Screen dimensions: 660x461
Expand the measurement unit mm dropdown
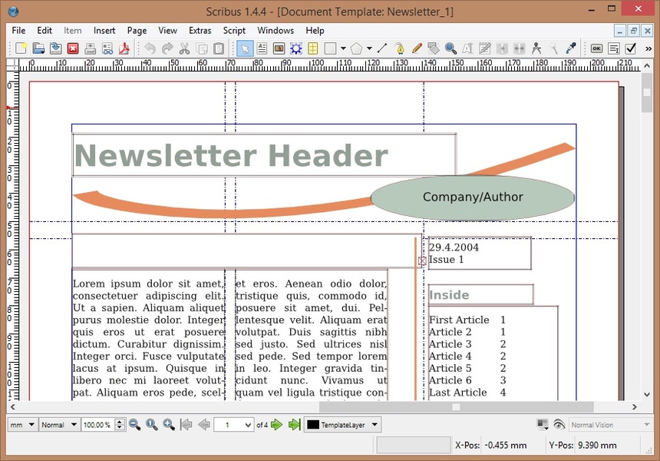pyautogui.click(x=21, y=425)
